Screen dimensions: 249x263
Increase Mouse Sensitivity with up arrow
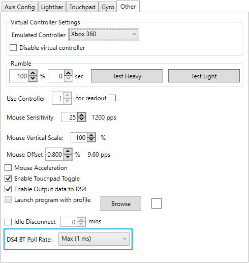(82, 115)
